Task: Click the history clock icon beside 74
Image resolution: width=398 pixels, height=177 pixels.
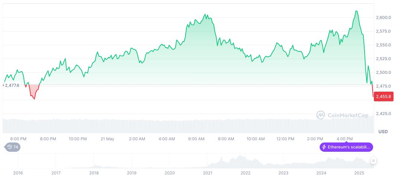Action: (10, 147)
